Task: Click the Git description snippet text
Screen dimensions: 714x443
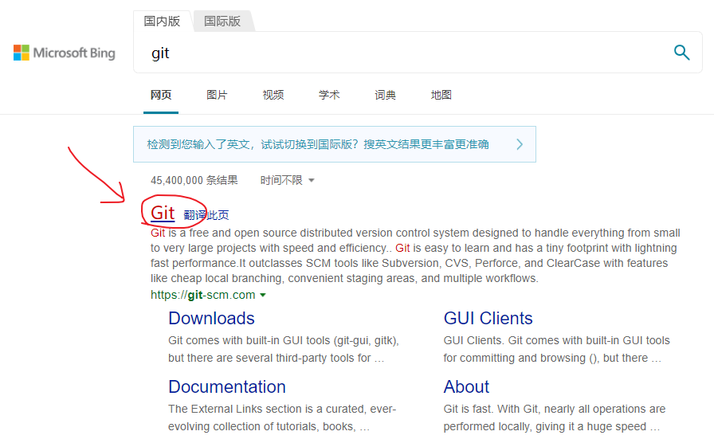Action: (415, 256)
